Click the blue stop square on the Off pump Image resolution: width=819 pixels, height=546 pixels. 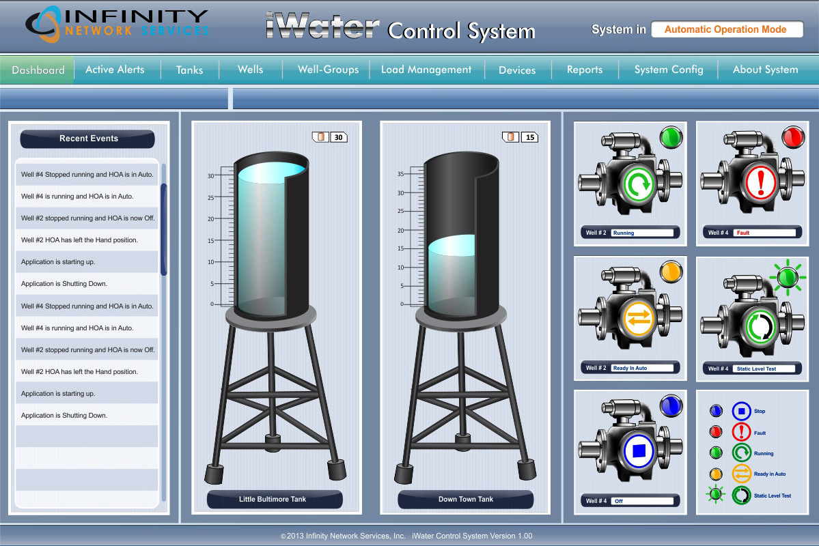(x=638, y=451)
